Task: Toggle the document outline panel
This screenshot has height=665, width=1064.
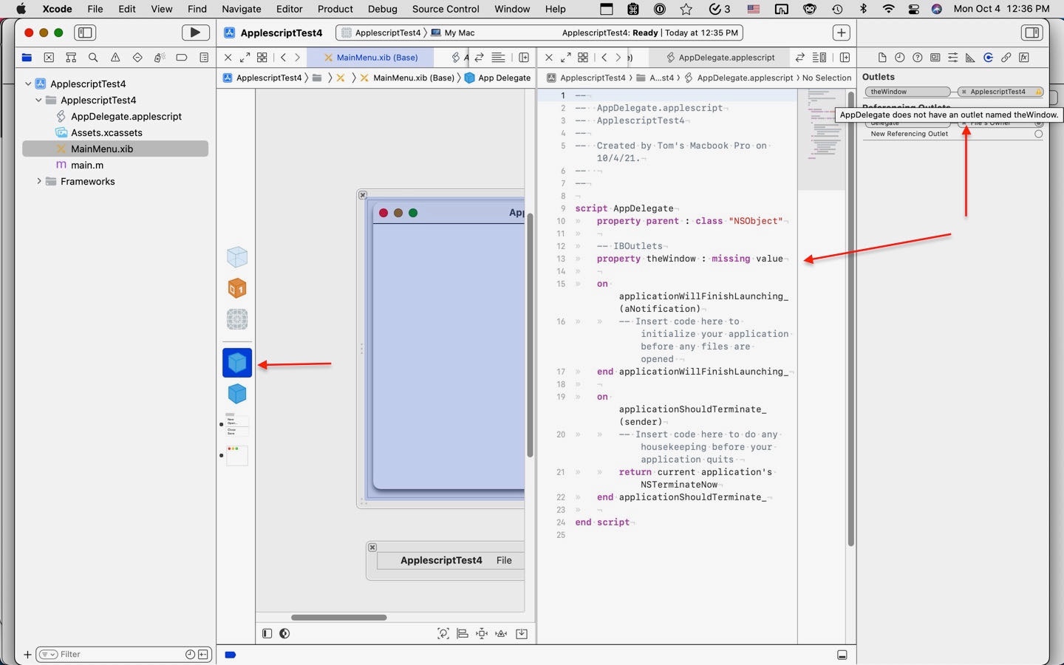Action: [267, 633]
